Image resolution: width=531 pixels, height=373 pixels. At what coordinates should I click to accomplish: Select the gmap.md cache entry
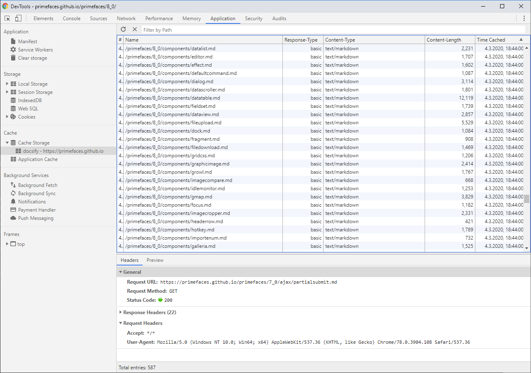[x=321, y=197]
